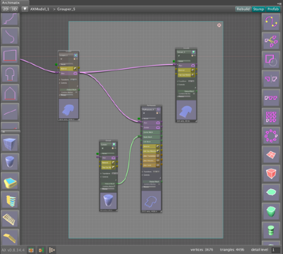Click the pink focus target in grouper corner
This screenshot has height=254, width=283.
pyautogui.click(x=219, y=25)
